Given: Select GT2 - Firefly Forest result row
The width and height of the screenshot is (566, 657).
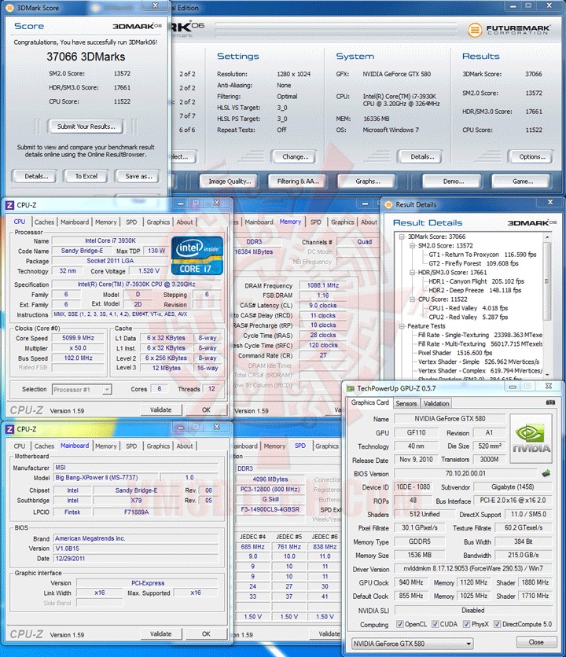Looking at the screenshot, I should pyautogui.click(x=473, y=263).
